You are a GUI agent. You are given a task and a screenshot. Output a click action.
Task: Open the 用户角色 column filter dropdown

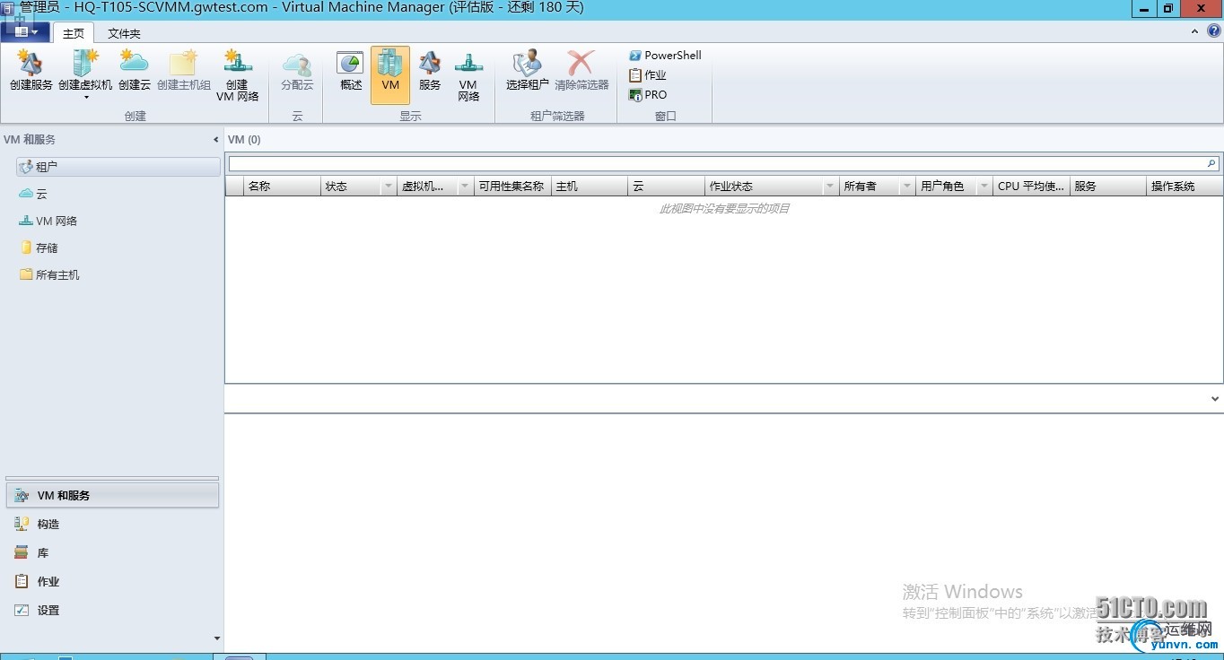(x=984, y=187)
